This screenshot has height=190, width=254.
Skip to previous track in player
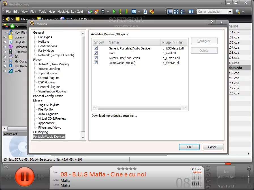tap(8, 177)
